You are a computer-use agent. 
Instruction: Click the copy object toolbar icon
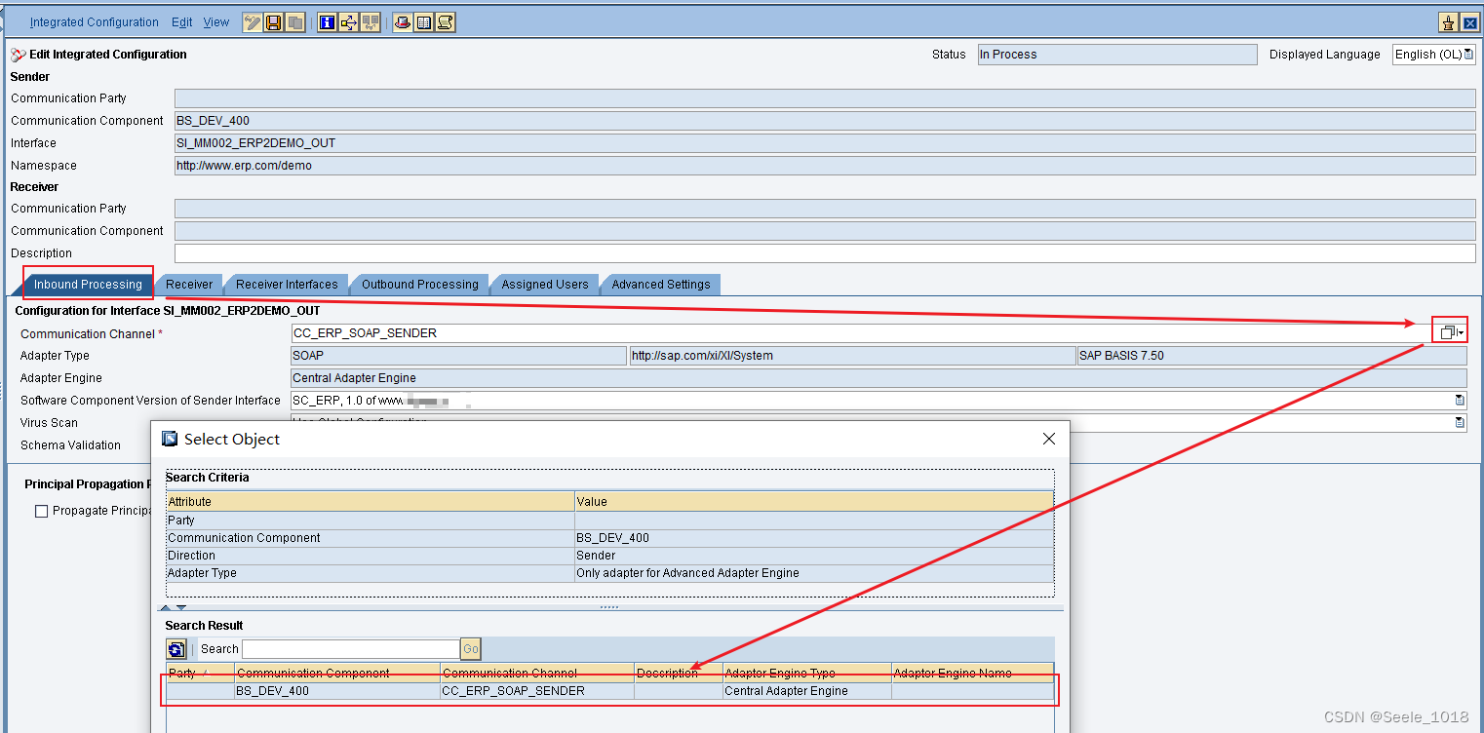[294, 22]
